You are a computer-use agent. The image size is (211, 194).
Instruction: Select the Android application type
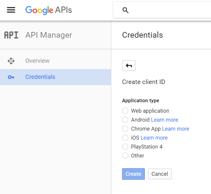point(125,120)
